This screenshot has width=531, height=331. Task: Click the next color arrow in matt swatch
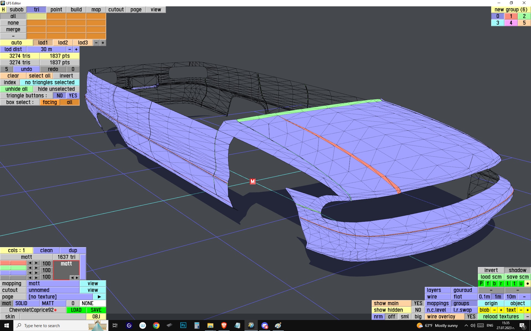(77, 277)
